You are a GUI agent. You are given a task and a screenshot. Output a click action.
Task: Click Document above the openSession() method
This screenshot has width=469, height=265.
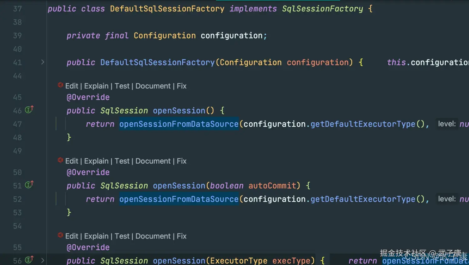pyautogui.click(x=153, y=86)
